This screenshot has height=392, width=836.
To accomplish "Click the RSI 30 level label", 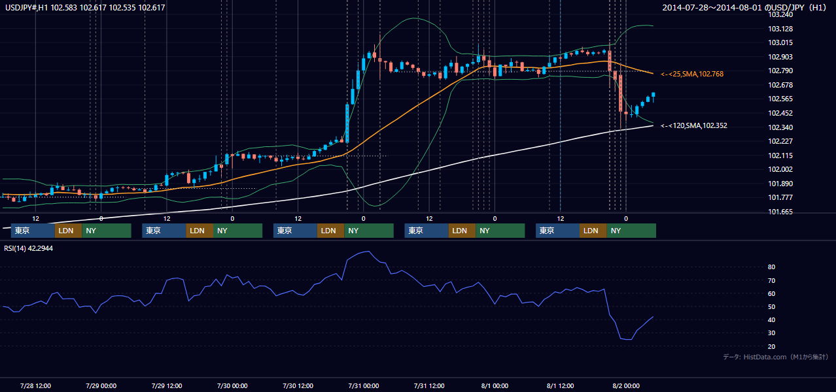I will coord(772,333).
